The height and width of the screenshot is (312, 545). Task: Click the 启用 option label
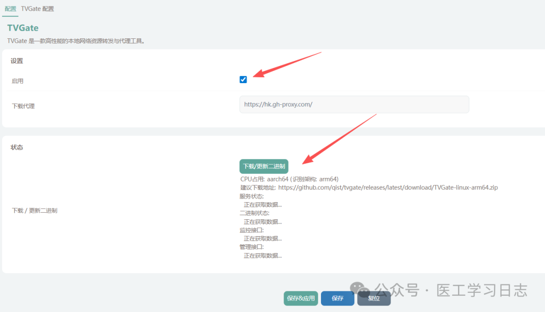point(17,81)
